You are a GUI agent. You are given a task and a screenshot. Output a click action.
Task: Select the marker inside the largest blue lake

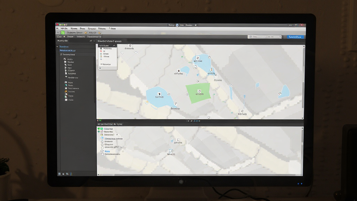(159, 94)
